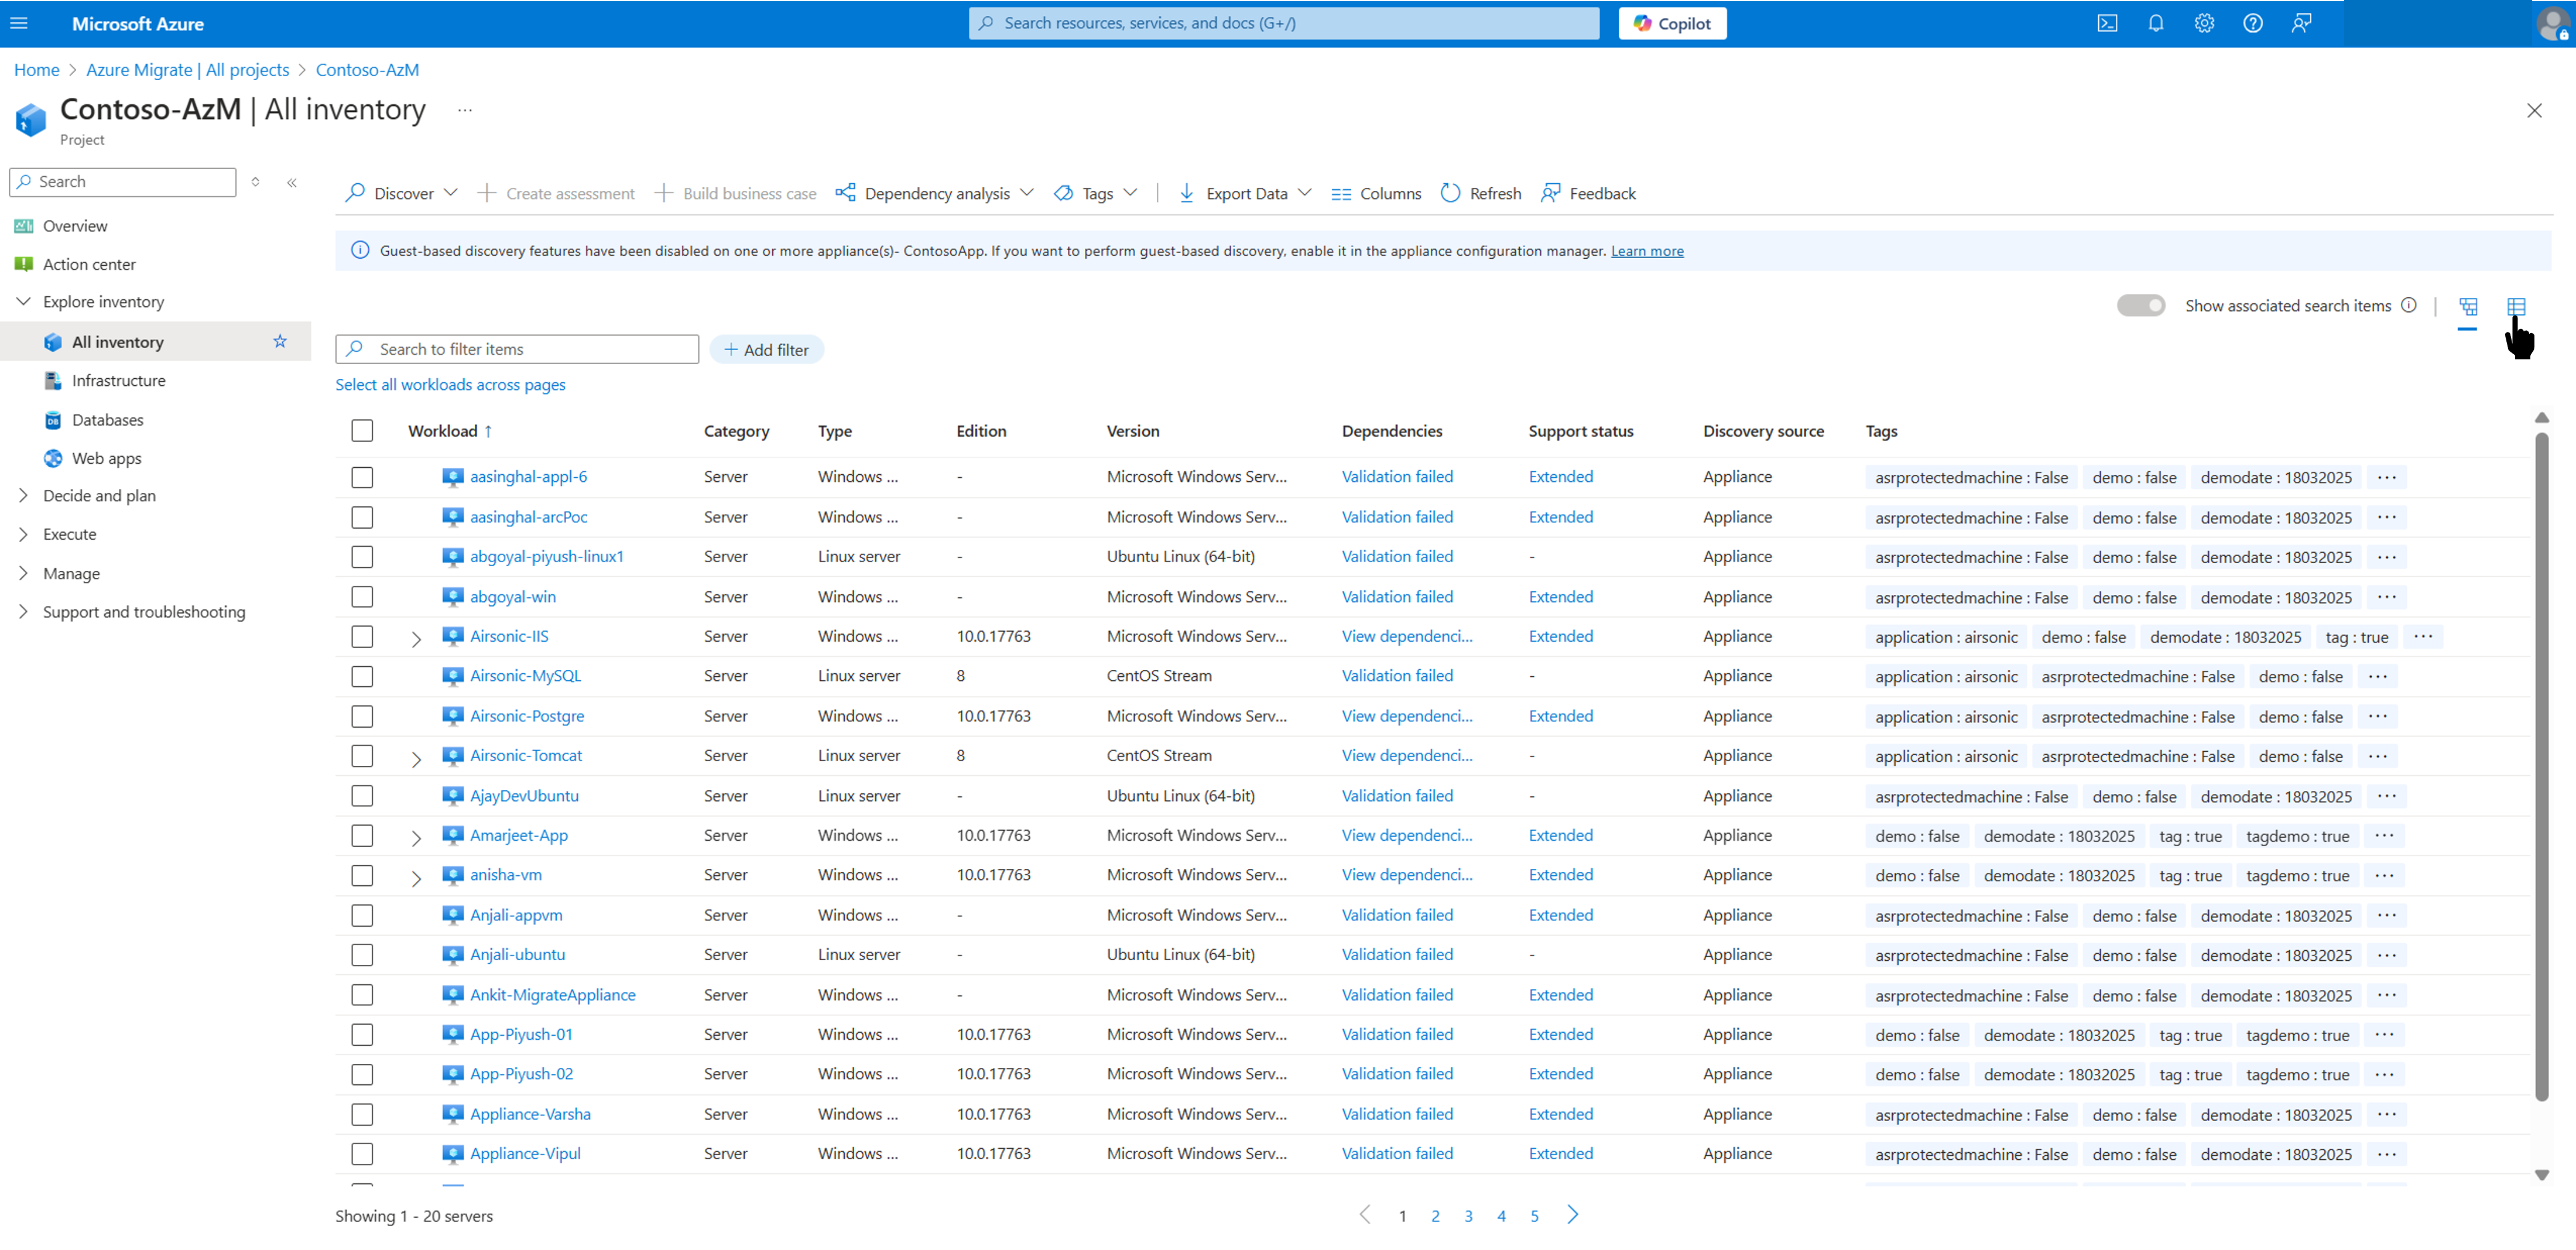This screenshot has height=1250, width=2576.
Task: Switch to the flat table view icon
Action: (x=2516, y=306)
